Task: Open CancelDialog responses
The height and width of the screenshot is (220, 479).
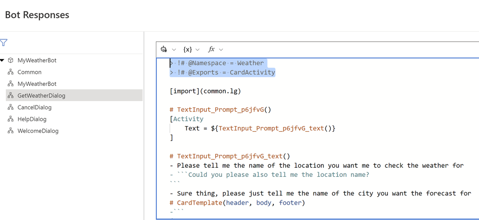Action: (x=35, y=107)
